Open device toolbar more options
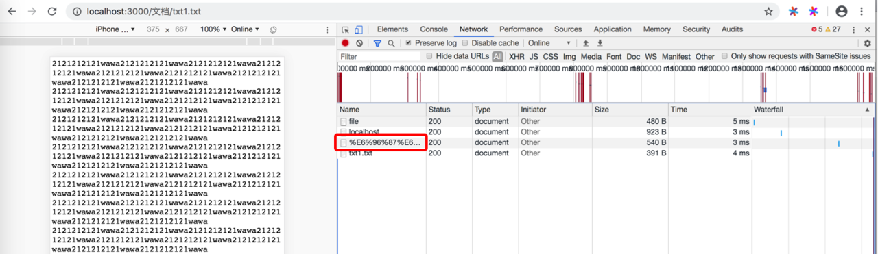Image resolution: width=878 pixels, height=254 pixels. pyautogui.click(x=327, y=29)
